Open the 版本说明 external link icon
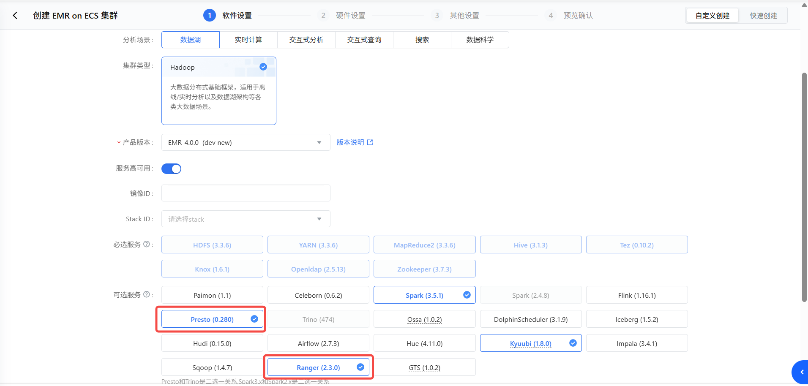 point(370,142)
